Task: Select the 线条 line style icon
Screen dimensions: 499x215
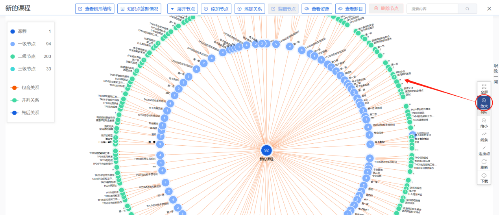Action: (484, 134)
